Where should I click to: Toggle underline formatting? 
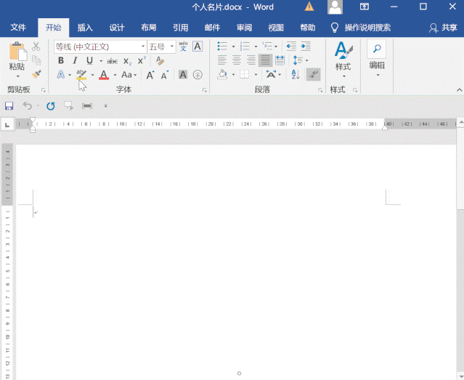89,61
